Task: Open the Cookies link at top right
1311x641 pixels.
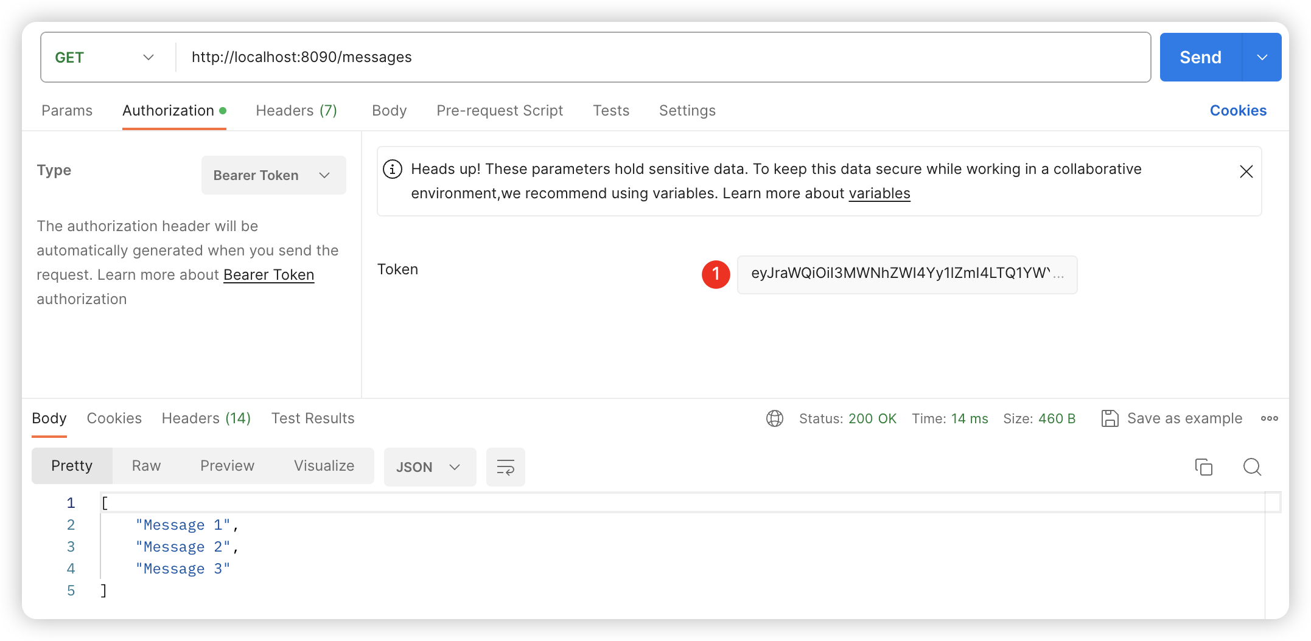Action: pos(1237,111)
